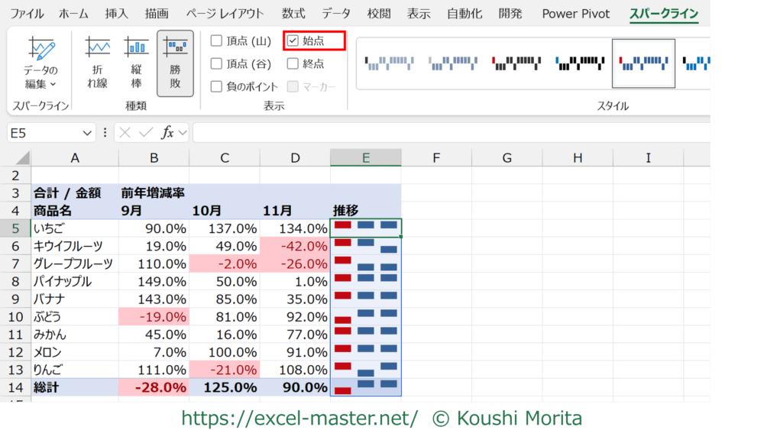
Task: Select column E header
Action: click(365, 158)
